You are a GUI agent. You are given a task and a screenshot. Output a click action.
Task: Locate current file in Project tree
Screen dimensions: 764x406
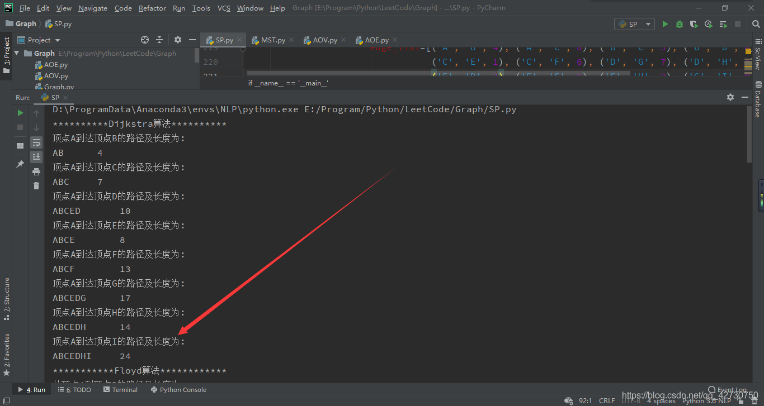[145, 40]
